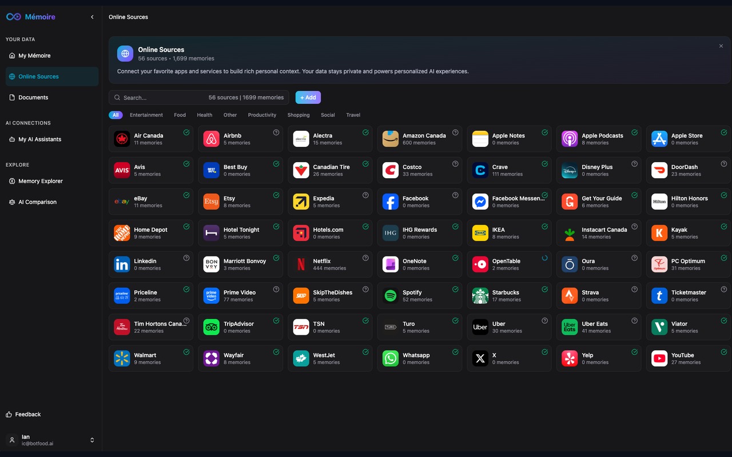Click the Netflix source icon
This screenshot has width=732, height=457.
(301, 264)
